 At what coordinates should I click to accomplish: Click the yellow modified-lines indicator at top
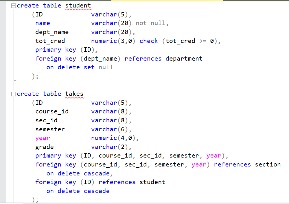[x=159, y=1]
